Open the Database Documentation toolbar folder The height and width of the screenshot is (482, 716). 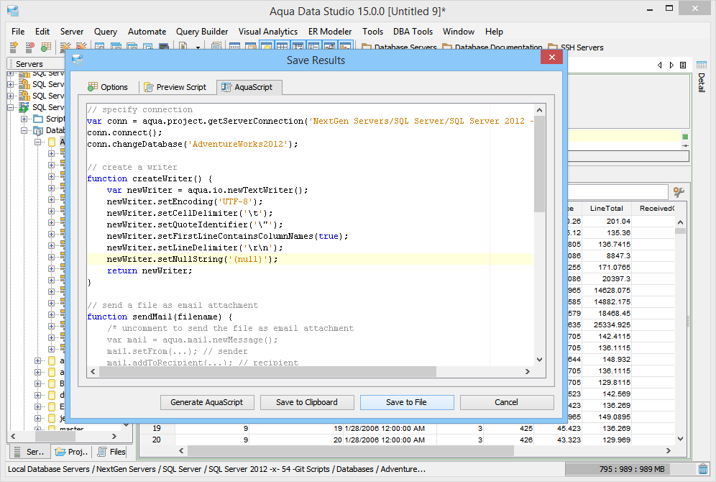pyautogui.click(x=492, y=47)
